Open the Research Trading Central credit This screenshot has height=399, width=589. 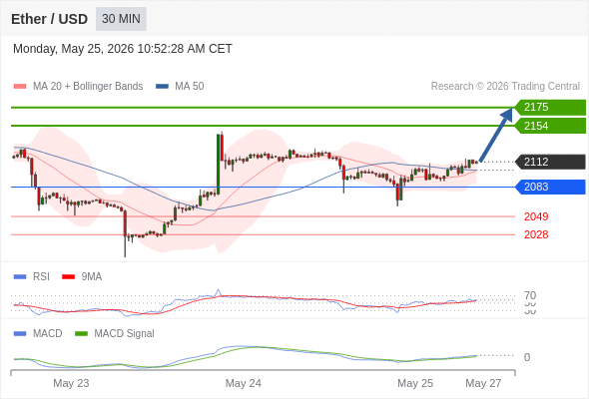click(x=505, y=87)
